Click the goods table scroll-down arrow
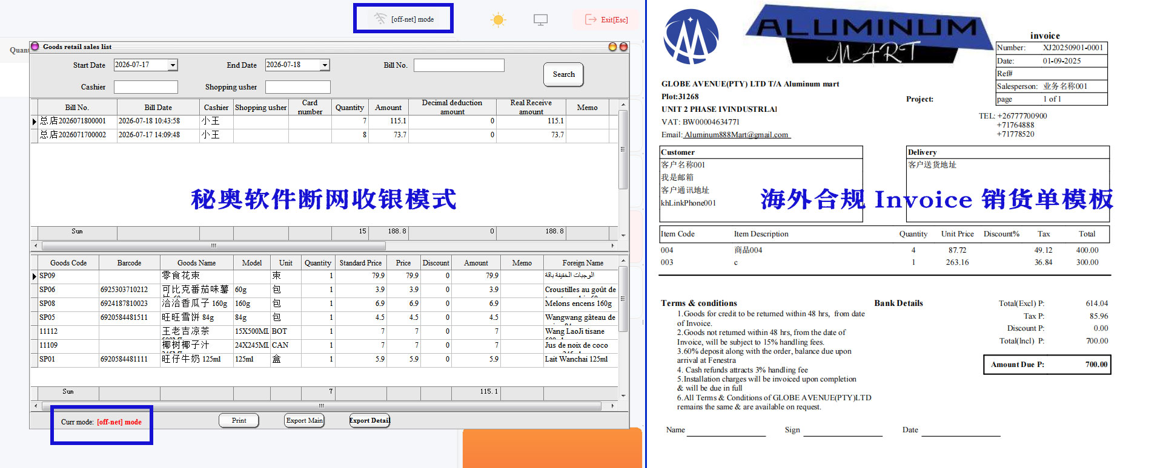1163x468 pixels. click(623, 395)
